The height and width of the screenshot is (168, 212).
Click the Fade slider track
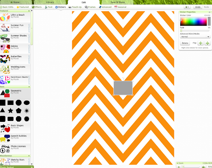(x=195, y=31)
